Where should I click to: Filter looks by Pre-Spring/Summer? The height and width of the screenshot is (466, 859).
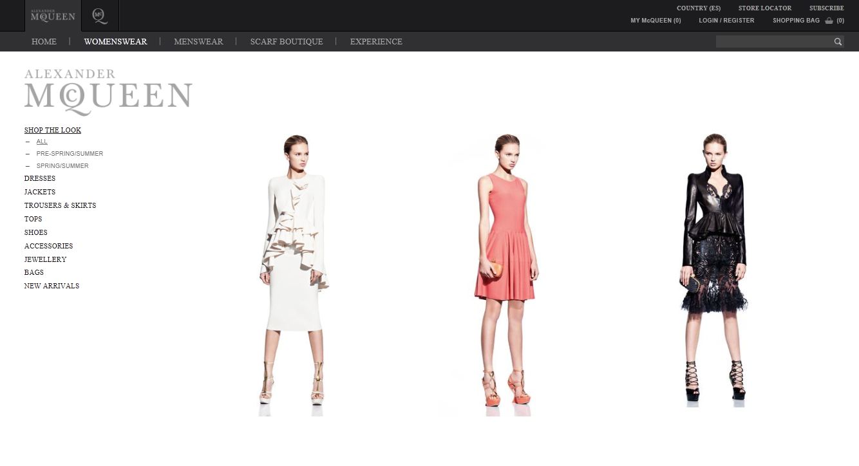click(x=70, y=154)
